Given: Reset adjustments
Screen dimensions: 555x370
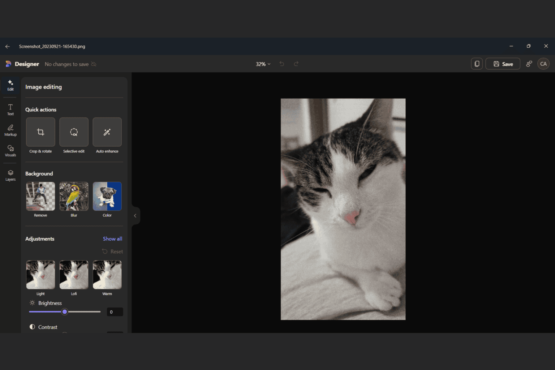Looking at the screenshot, I should coord(112,251).
